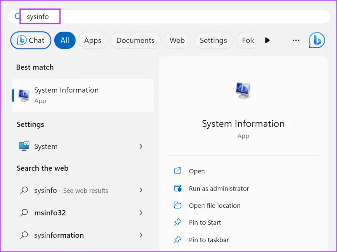Open the three-dot options menu
The height and width of the screenshot is (252, 337).
[296, 40]
